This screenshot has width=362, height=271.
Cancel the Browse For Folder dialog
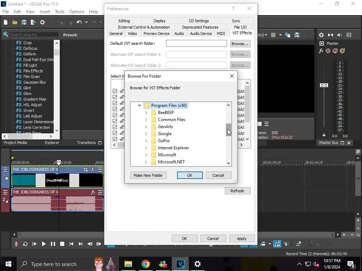218,175
